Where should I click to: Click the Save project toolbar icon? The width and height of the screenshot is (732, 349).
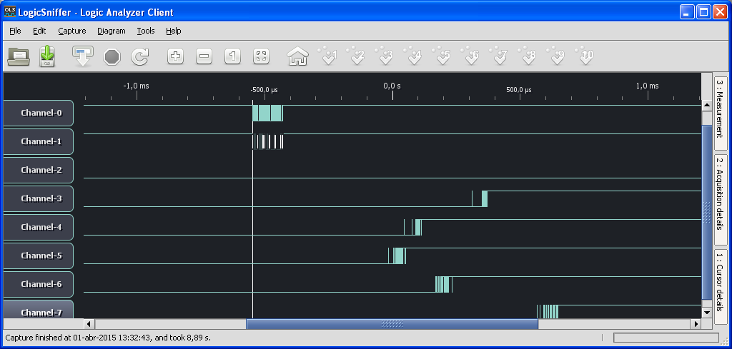pos(46,56)
